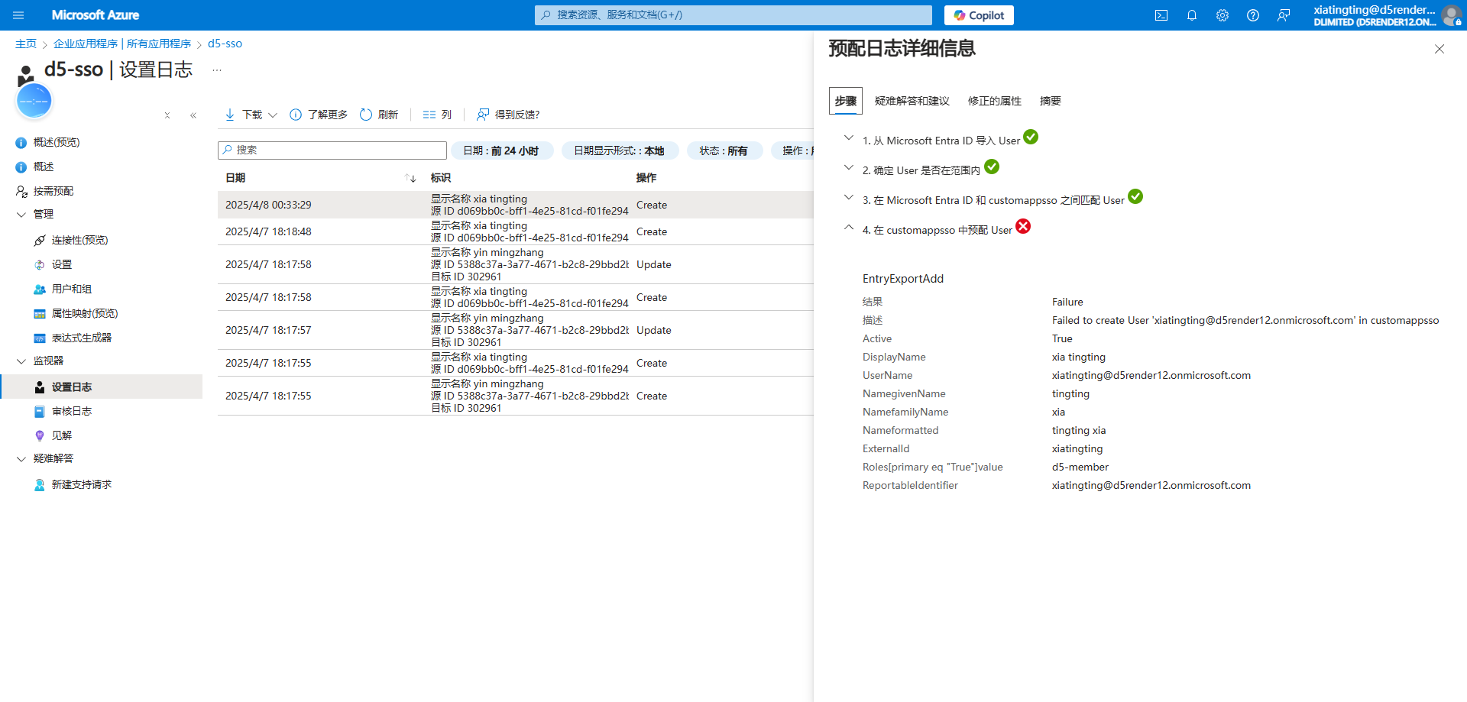Open the account avatar menu
Viewport: 1467px width, 702px height.
(x=1451, y=15)
